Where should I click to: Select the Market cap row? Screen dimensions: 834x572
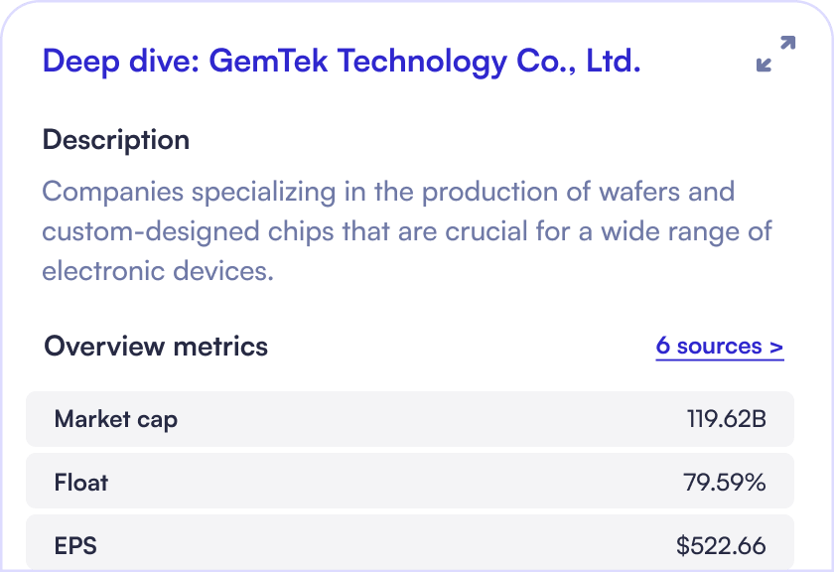pos(410,419)
